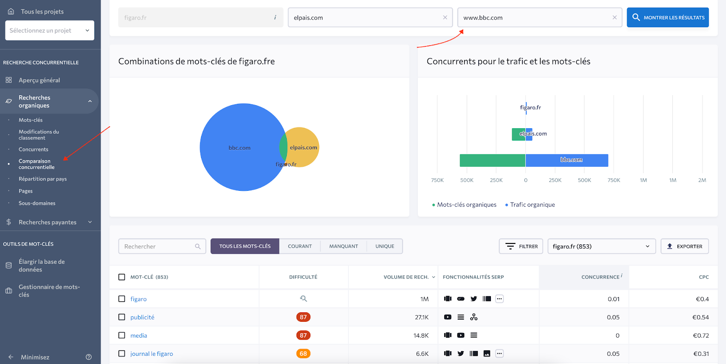Click the text lines icon in media row

(474, 335)
